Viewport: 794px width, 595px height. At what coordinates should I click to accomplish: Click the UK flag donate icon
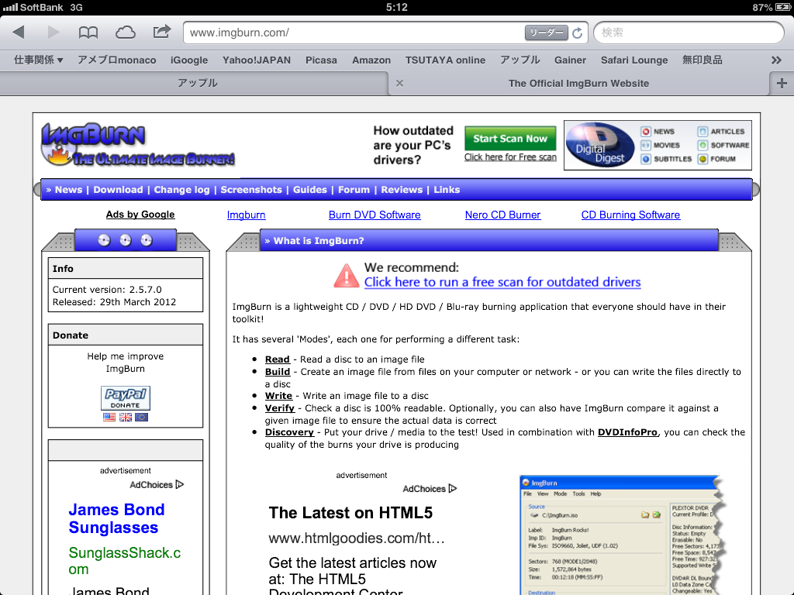pyautogui.click(x=126, y=418)
